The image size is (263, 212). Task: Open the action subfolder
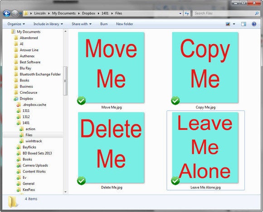pyautogui.click(x=30, y=129)
